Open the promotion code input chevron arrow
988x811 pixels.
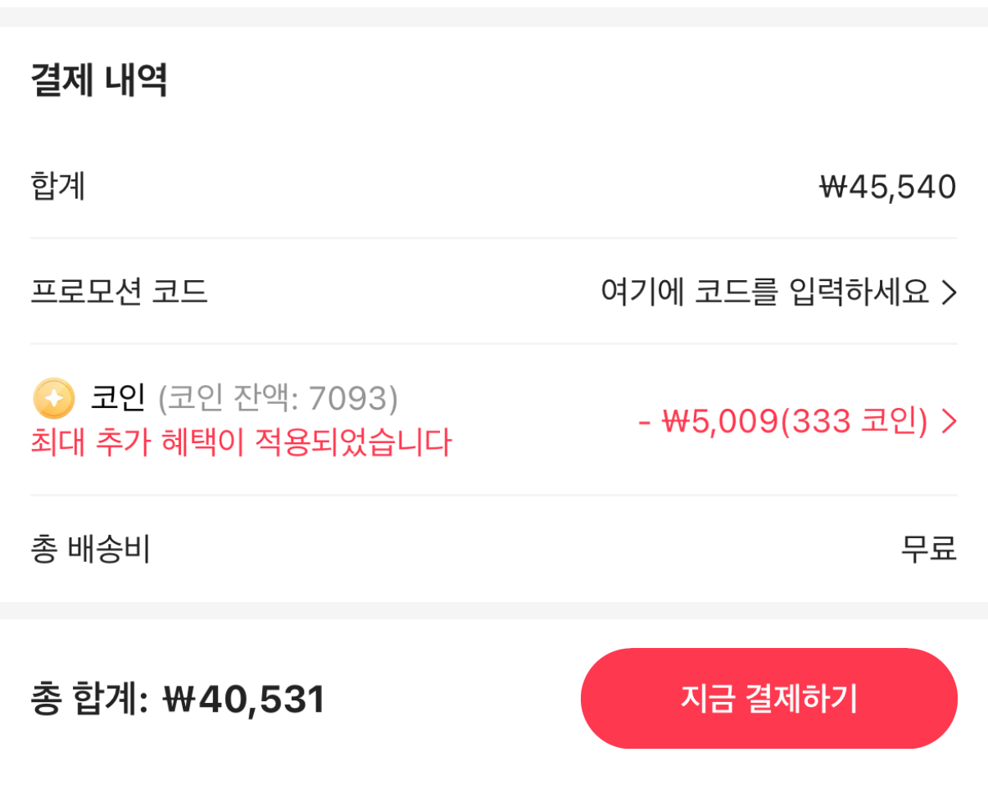[x=950, y=292]
